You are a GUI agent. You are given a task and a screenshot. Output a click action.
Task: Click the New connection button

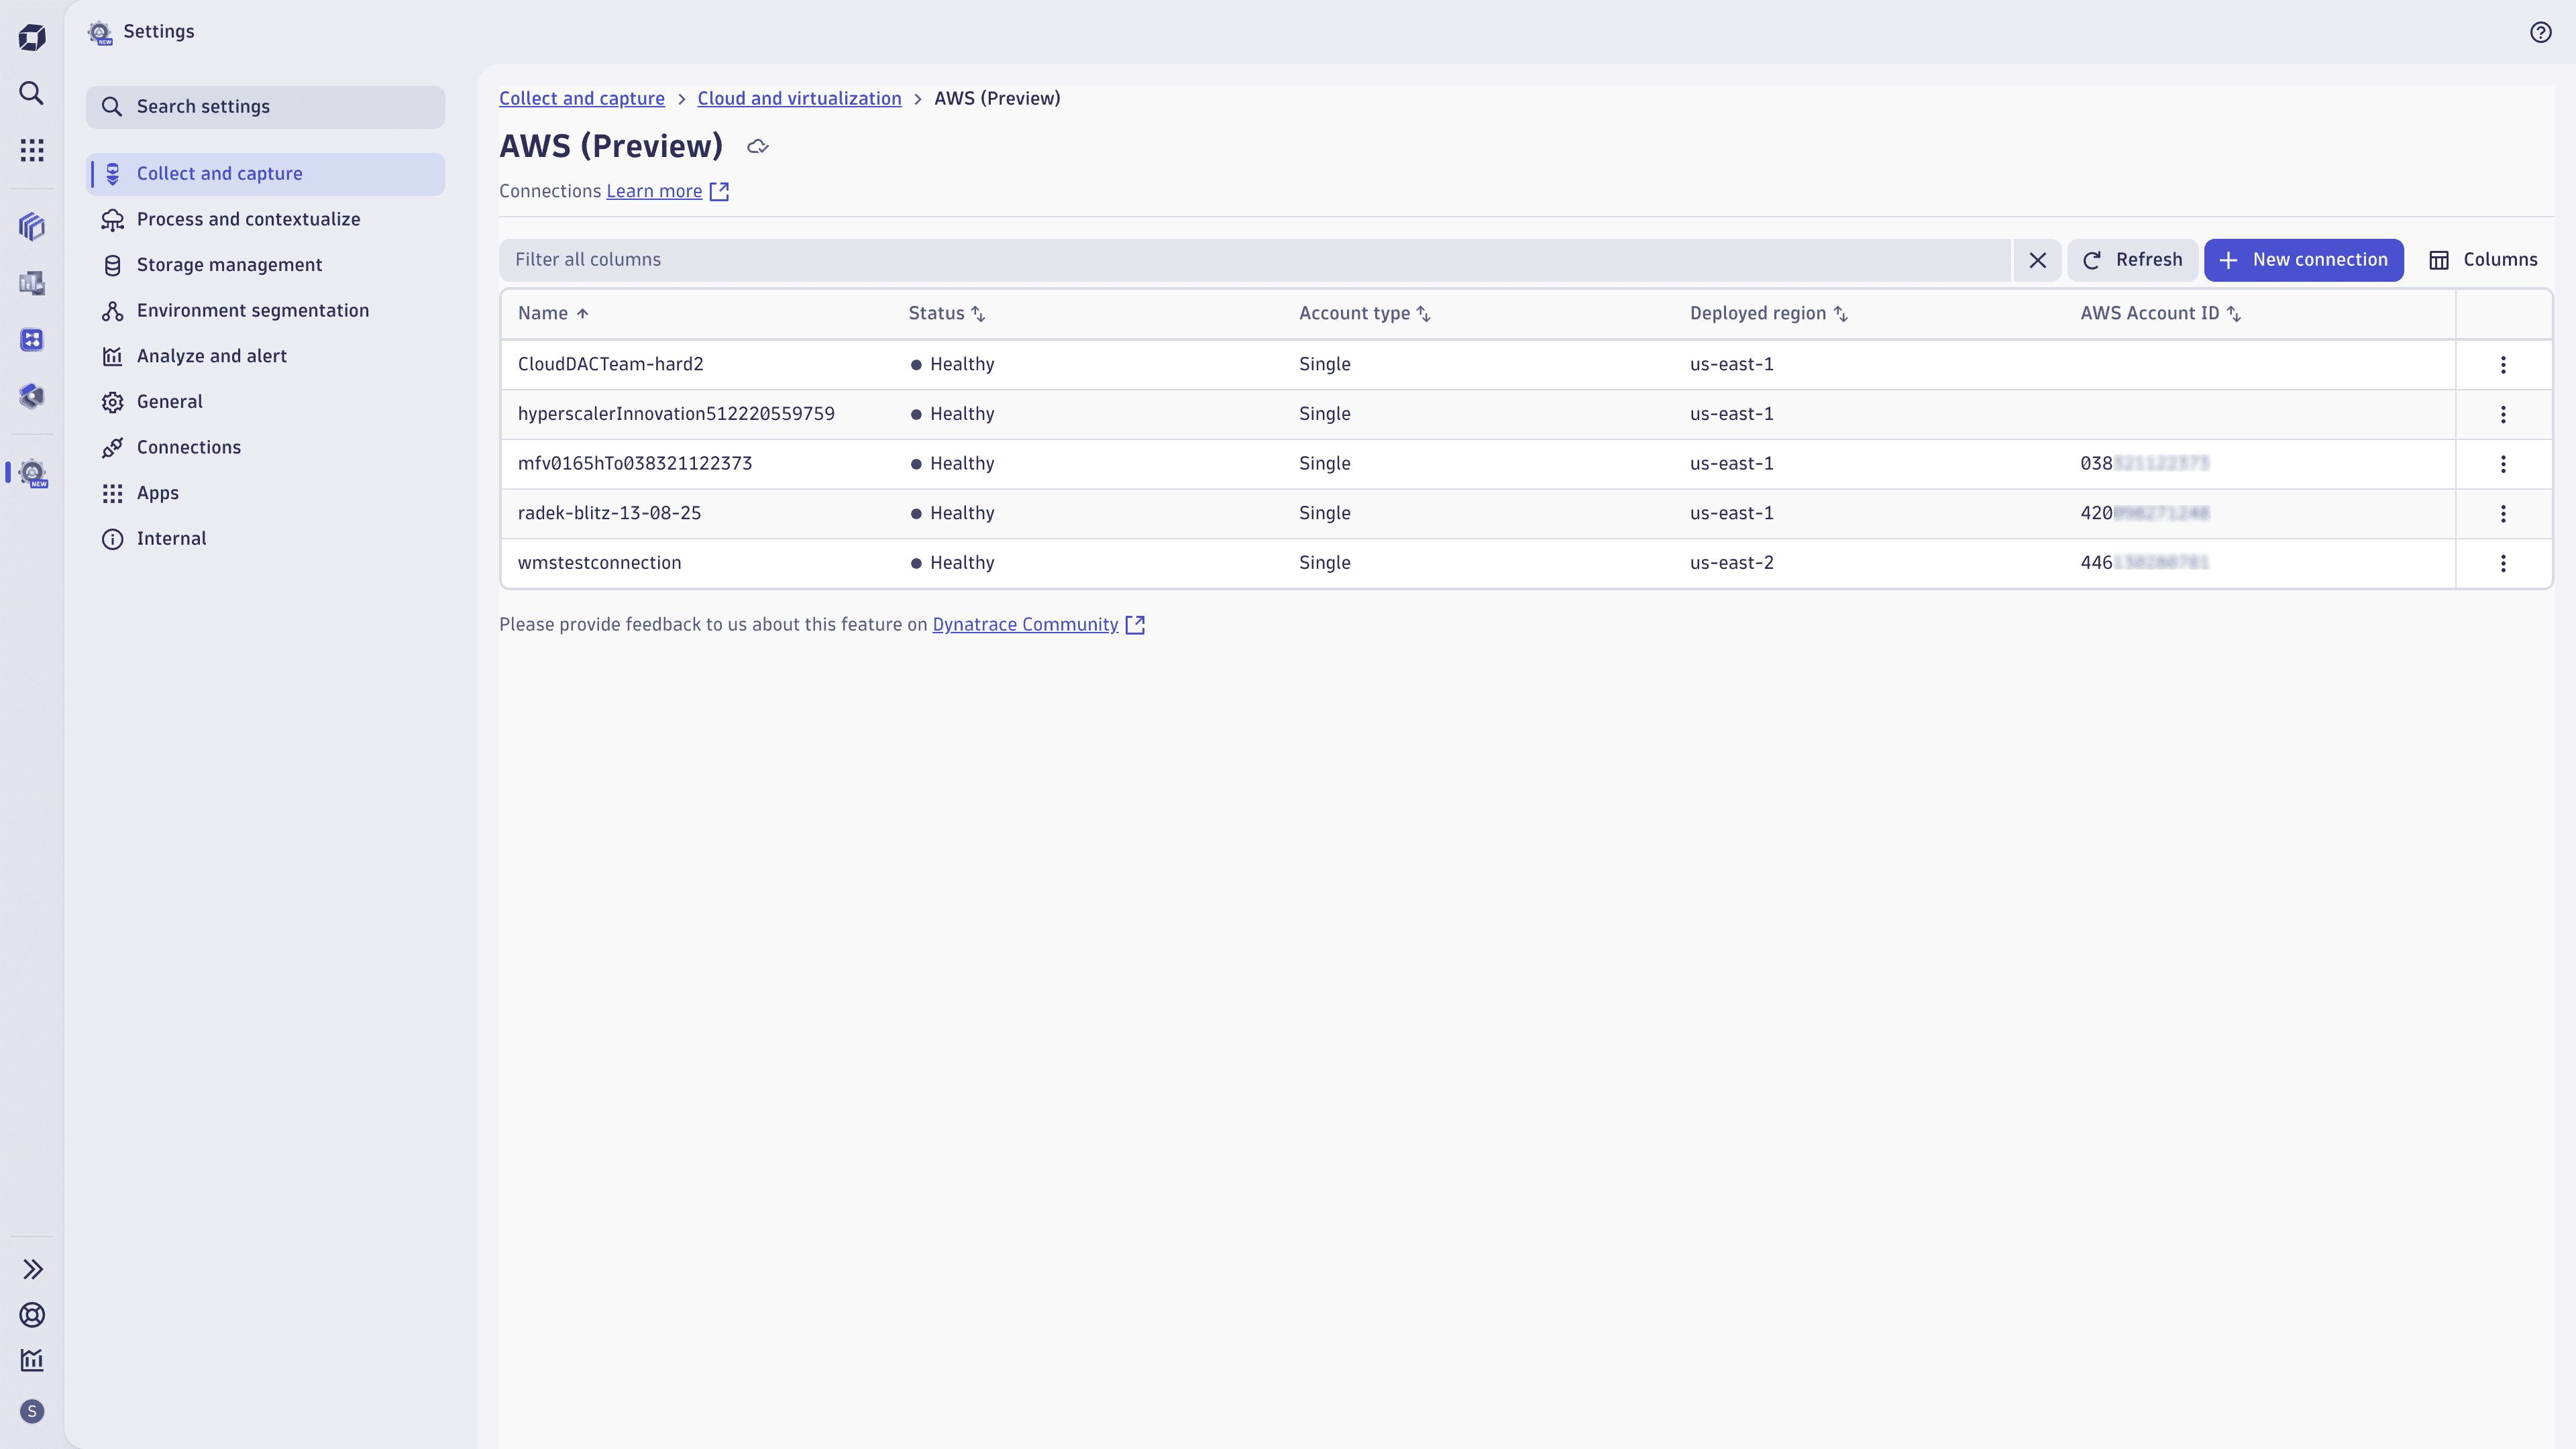click(2303, 260)
